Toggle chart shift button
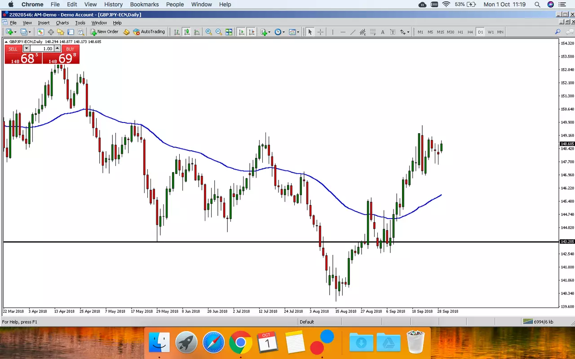The height and width of the screenshot is (359, 575). pos(252,32)
